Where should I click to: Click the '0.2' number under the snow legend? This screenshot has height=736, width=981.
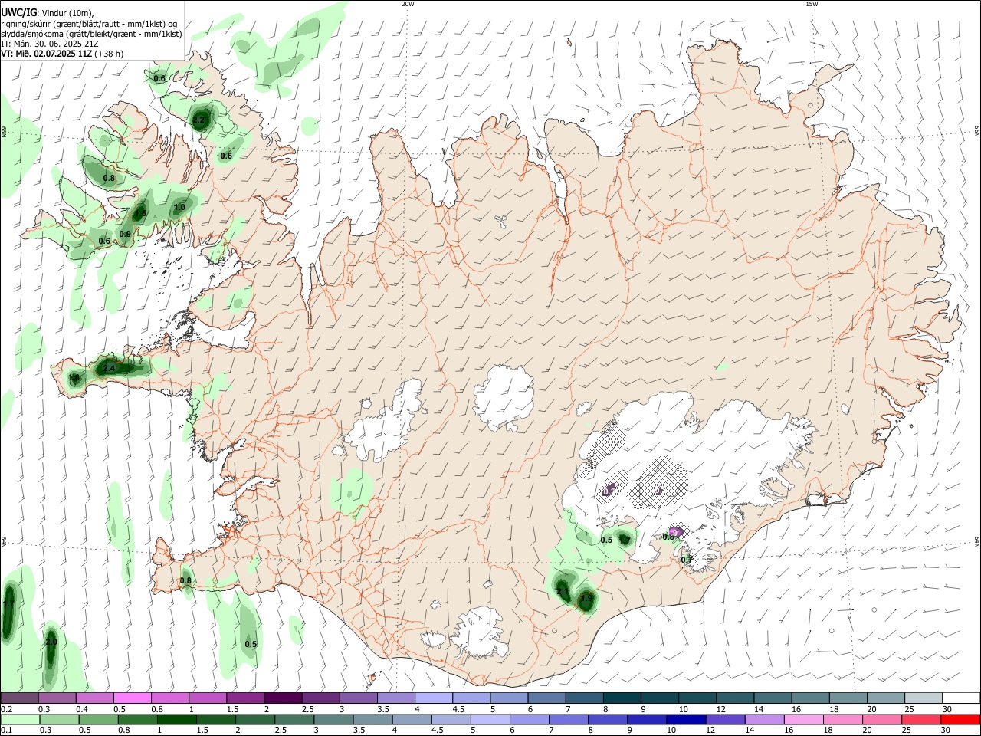click(x=6, y=709)
